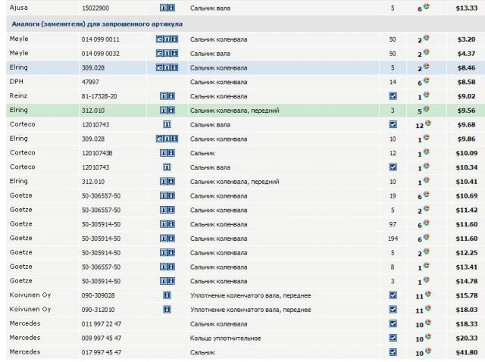The image size is (485, 362).
Task: Click the solid info icon for Reinz 81-17328-20
Action: [x=171, y=96]
